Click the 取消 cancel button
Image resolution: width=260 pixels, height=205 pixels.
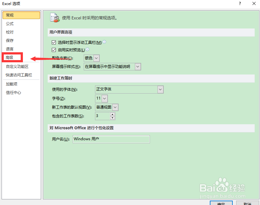pyautogui.click(x=248, y=203)
